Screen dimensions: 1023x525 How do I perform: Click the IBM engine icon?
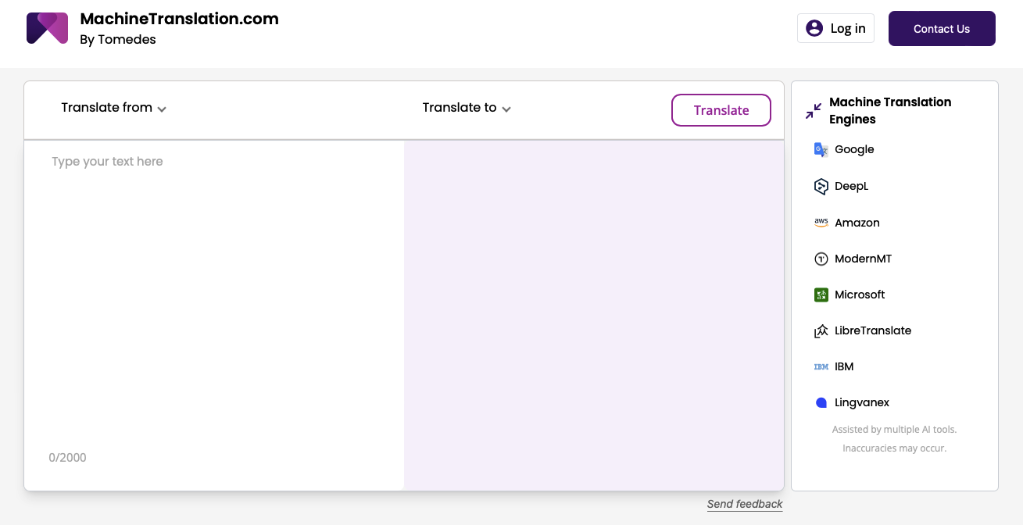[x=821, y=366]
